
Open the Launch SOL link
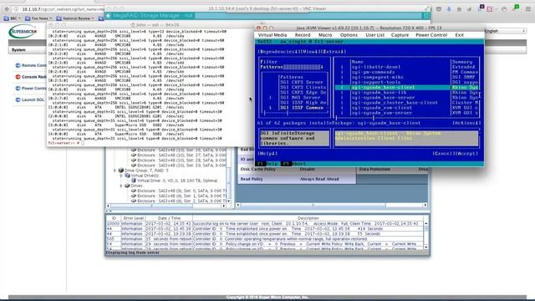tap(33, 99)
